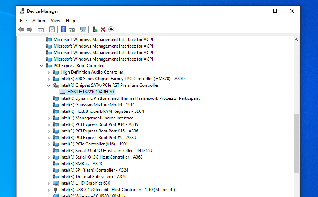Click the PCI Express Root Complex device icon
Screen dimensions: 318x197
tap(49, 66)
